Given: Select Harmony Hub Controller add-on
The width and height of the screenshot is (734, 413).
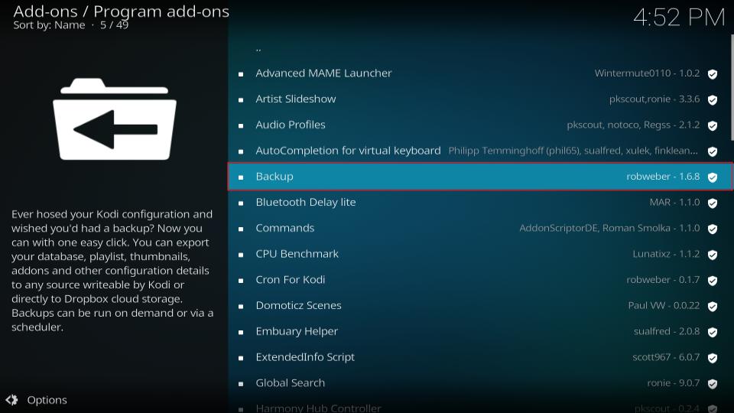Looking at the screenshot, I should coord(481,406).
